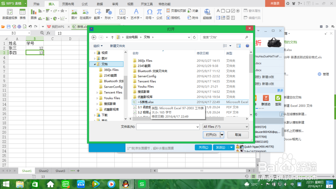Toggle the preview pane in Open dialog

tap(239, 46)
